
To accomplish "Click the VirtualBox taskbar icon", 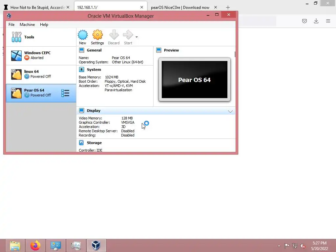I will click(96, 245).
